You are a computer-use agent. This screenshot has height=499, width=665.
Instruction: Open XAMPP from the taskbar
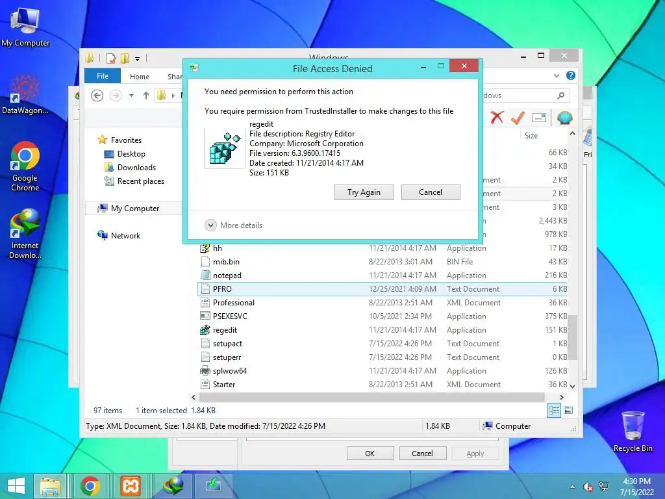tap(130, 486)
